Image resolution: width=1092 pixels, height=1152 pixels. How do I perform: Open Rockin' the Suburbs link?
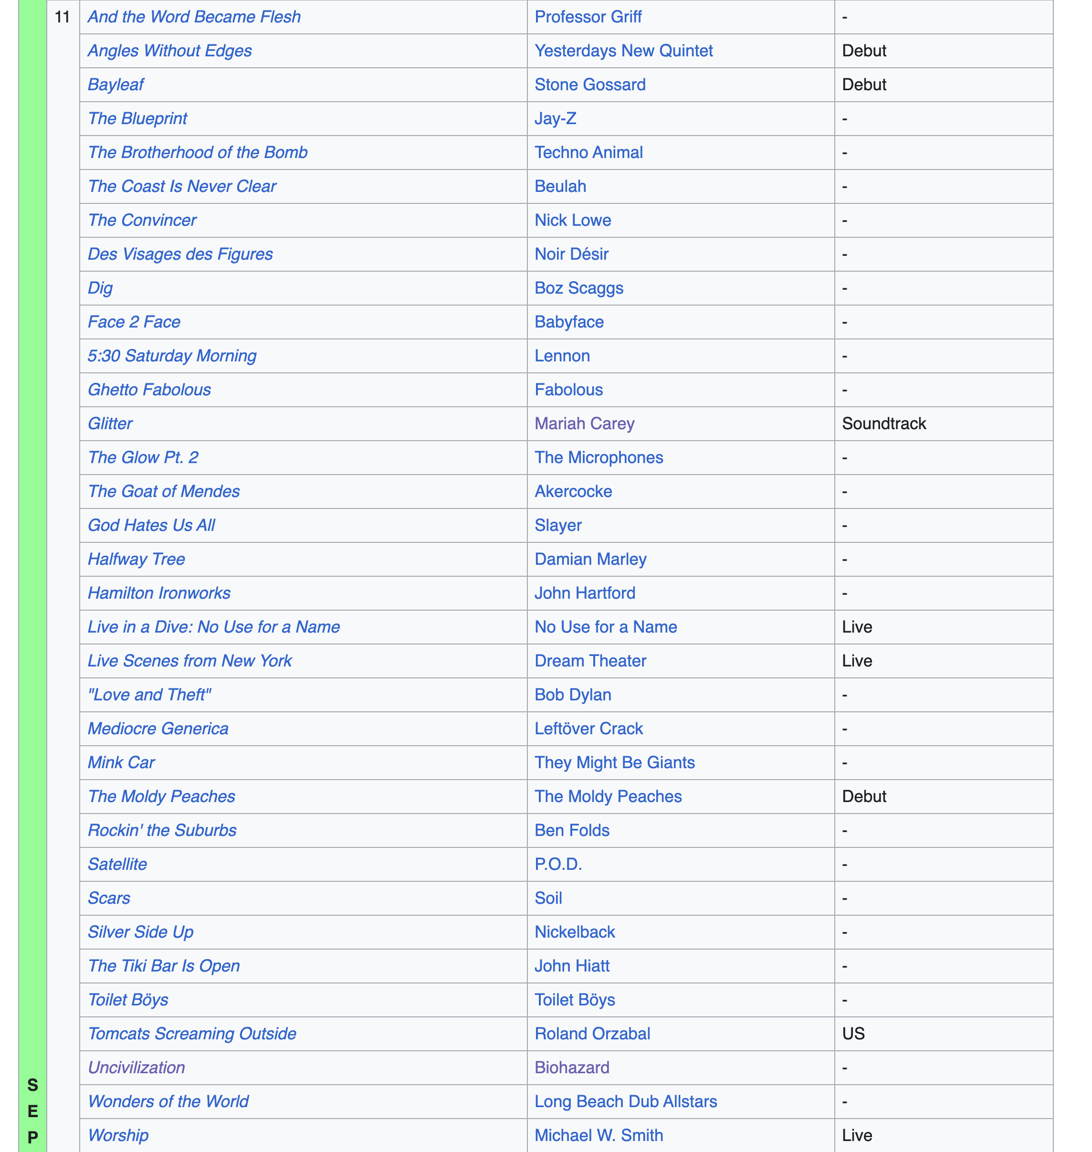pos(162,830)
